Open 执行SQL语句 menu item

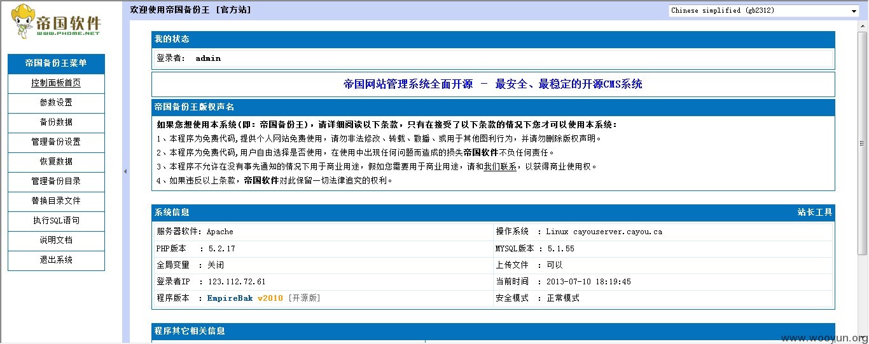tap(56, 221)
